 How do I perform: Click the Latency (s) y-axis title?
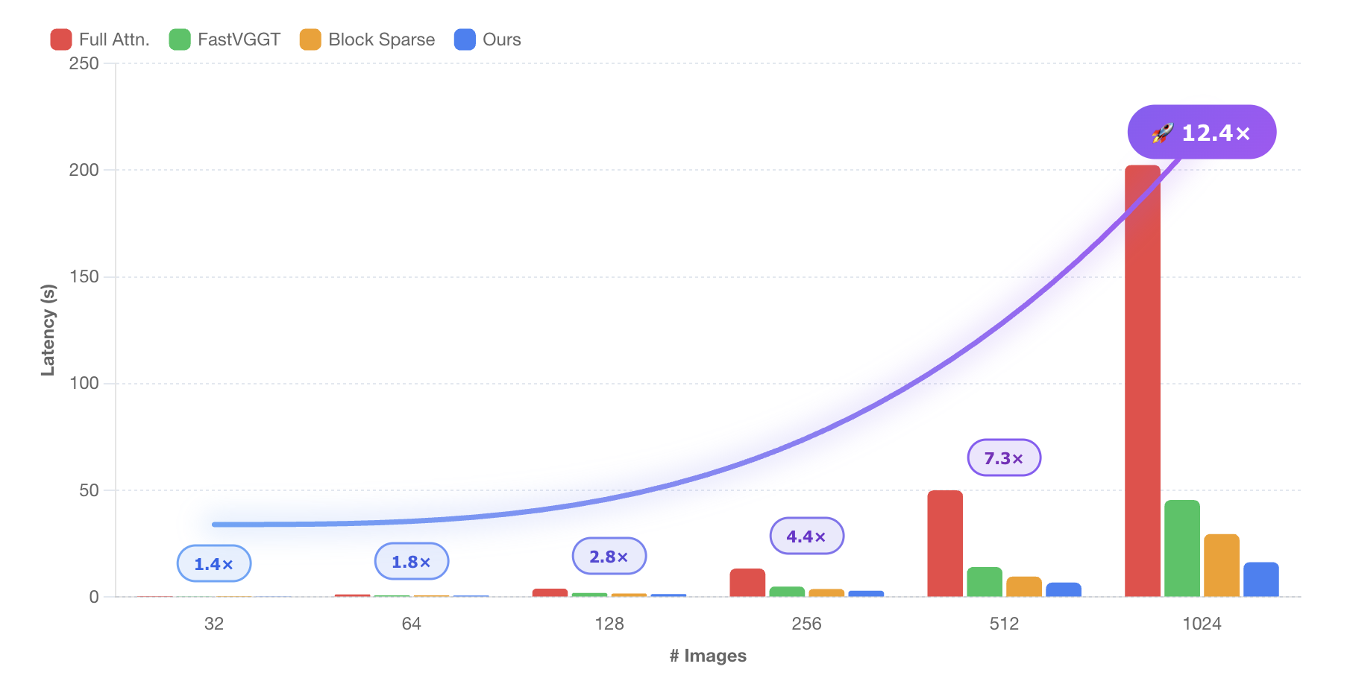point(48,329)
